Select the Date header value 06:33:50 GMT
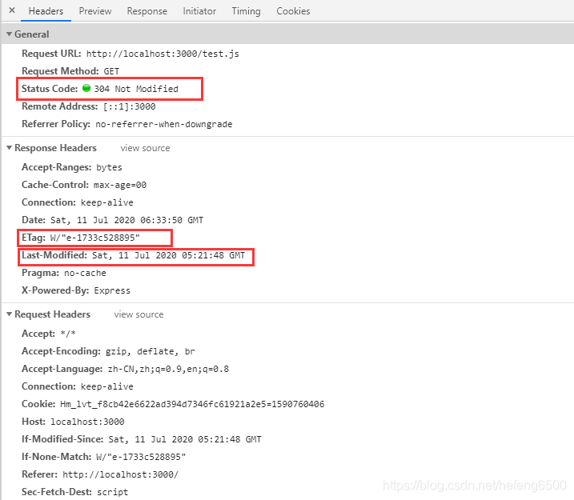Image resolution: width=574 pixels, height=500 pixels. coord(126,220)
